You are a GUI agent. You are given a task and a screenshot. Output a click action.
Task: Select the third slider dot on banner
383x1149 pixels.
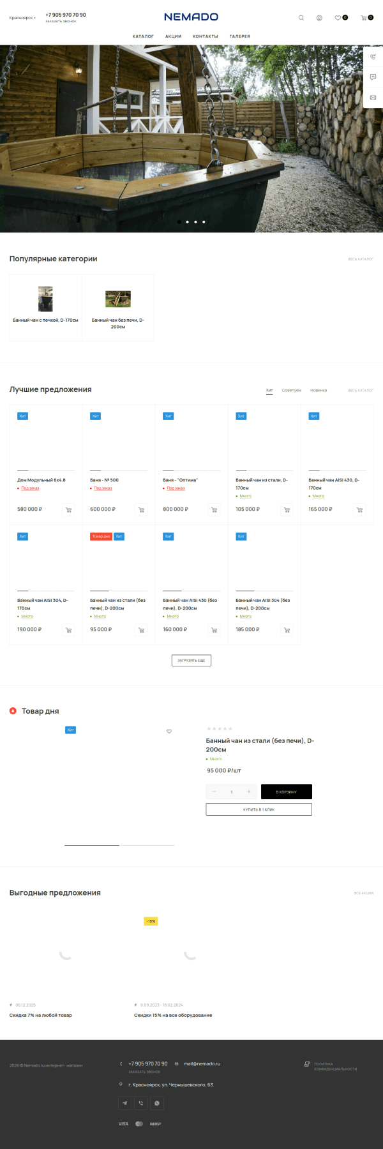click(x=195, y=222)
